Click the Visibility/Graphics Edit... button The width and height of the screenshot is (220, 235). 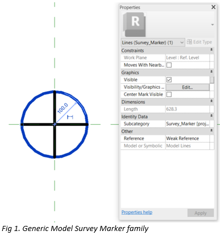click(x=188, y=87)
